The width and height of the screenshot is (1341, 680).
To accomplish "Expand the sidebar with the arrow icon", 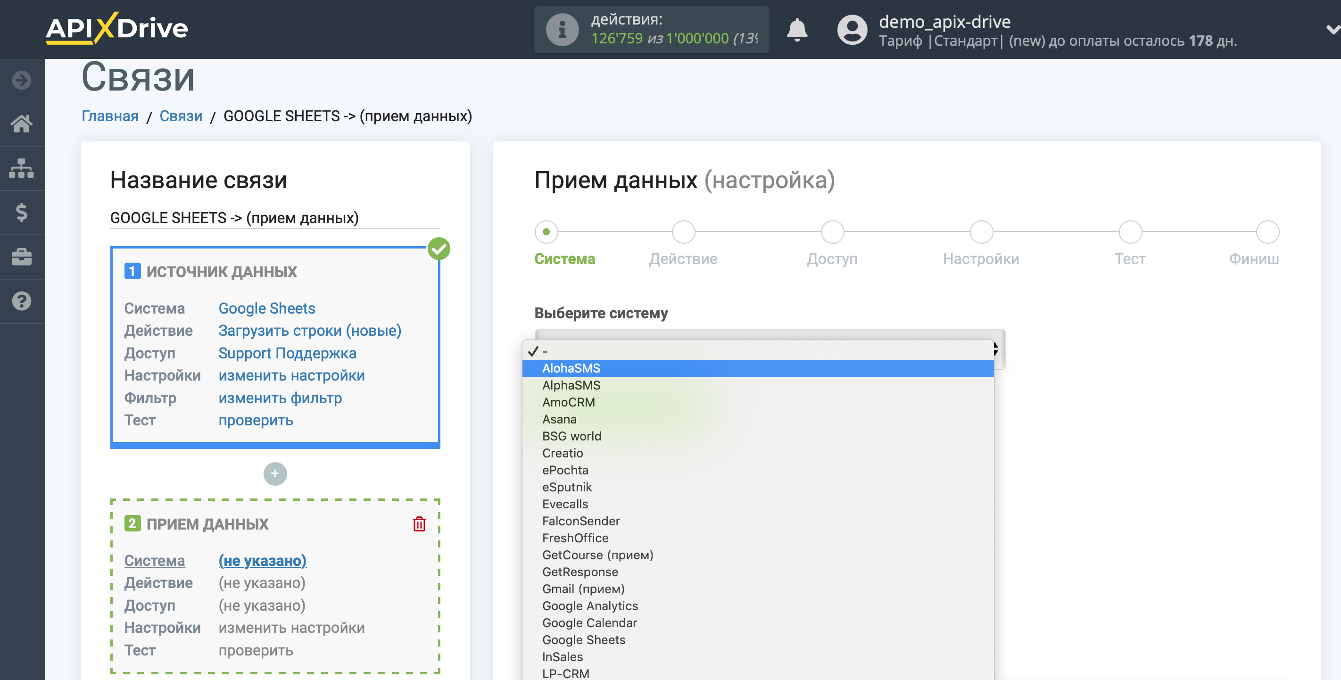I will (21, 80).
